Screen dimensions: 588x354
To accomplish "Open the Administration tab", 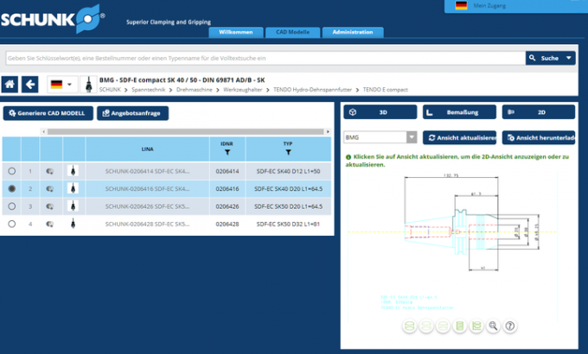I will click(x=353, y=32).
